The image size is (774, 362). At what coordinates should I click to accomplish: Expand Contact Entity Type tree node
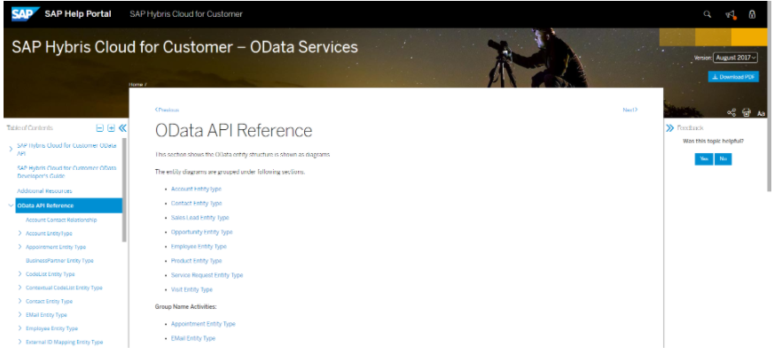click(x=20, y=301)
